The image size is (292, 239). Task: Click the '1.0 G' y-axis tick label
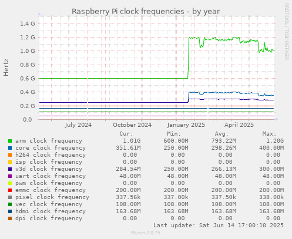click(x=28, y=51)
